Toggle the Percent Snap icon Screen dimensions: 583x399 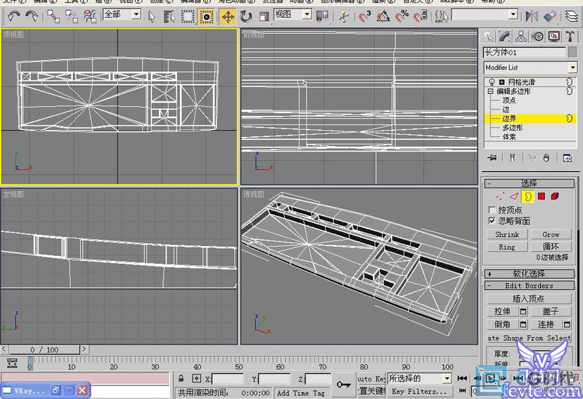point(402,17)
